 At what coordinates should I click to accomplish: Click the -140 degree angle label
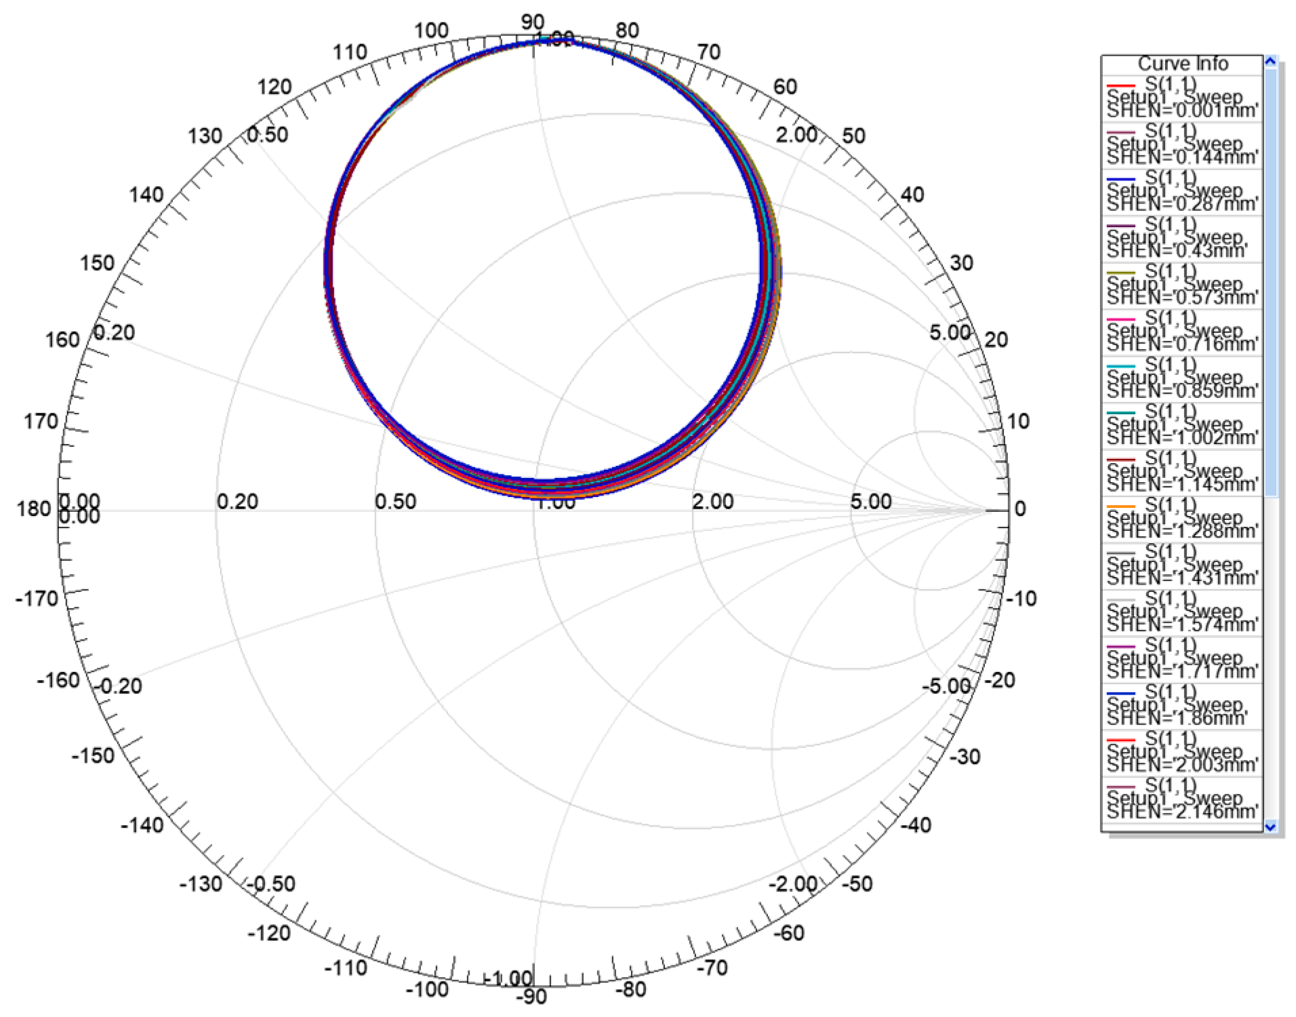click(x=142, y=825)
